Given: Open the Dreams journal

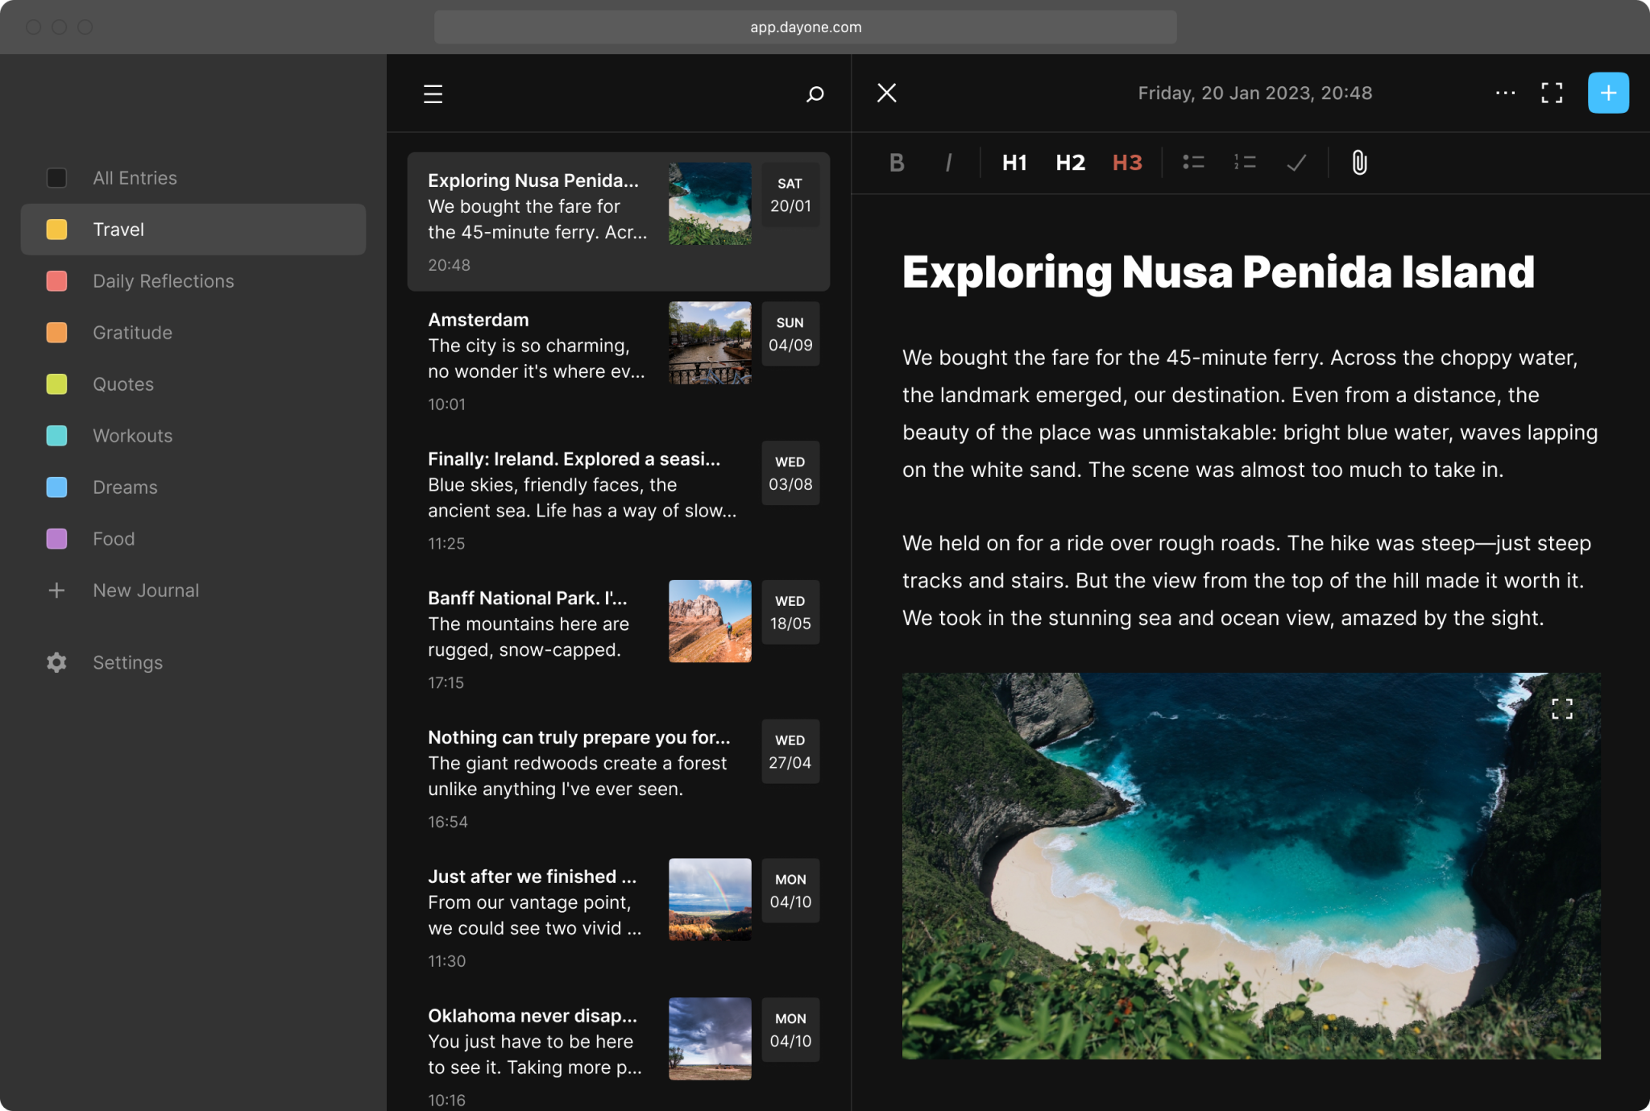Looking at the screenshot, I should [193, 487].
